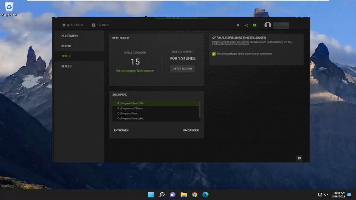
Task: Open the Teams Chat taskbar icon
Action: coord(173,195)
